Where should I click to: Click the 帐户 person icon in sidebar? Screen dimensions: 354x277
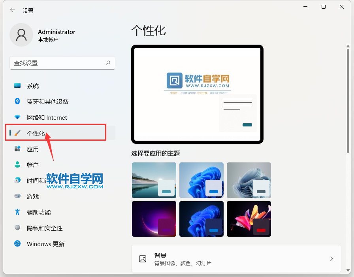(17, 165)
